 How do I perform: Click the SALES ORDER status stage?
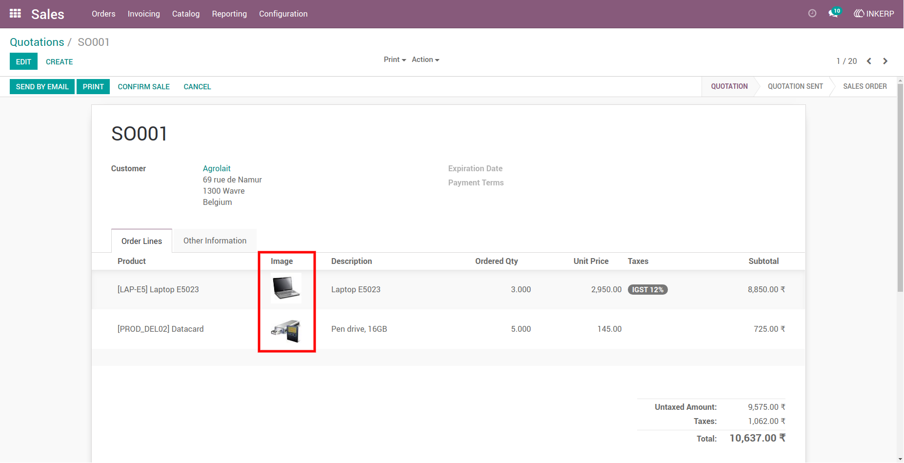tap(865, 86)
